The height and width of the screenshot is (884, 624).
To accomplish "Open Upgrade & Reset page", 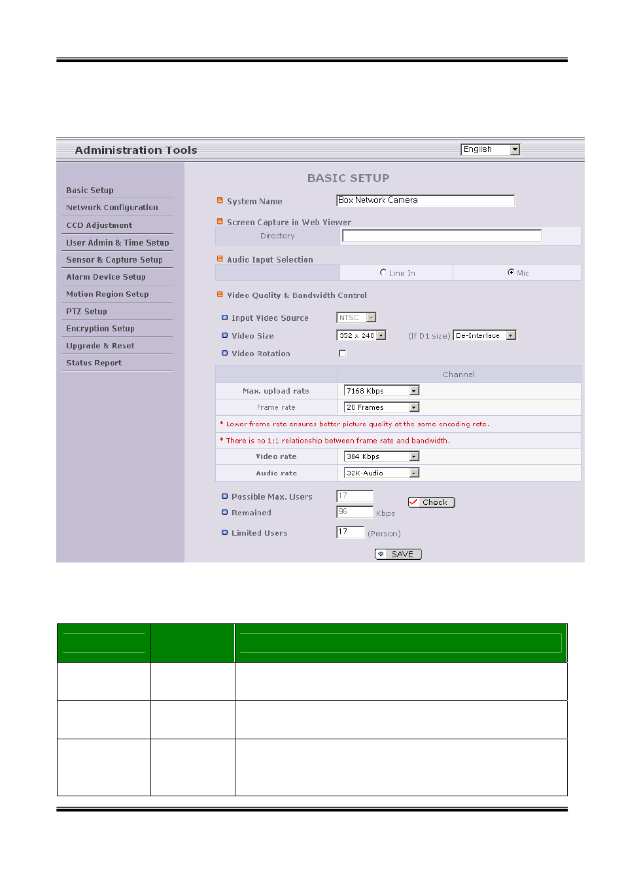I will [x=100, y=346].
